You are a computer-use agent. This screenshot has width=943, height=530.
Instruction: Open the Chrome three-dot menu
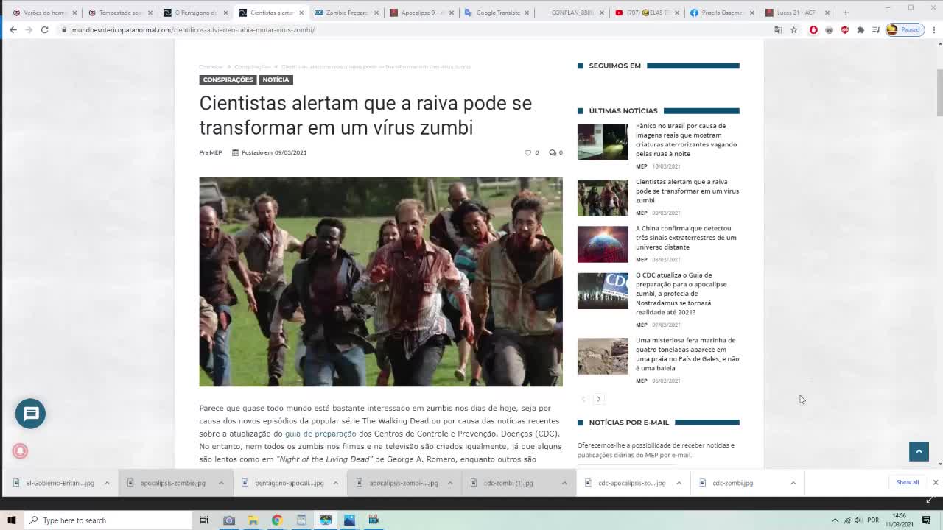coord(934,30)
